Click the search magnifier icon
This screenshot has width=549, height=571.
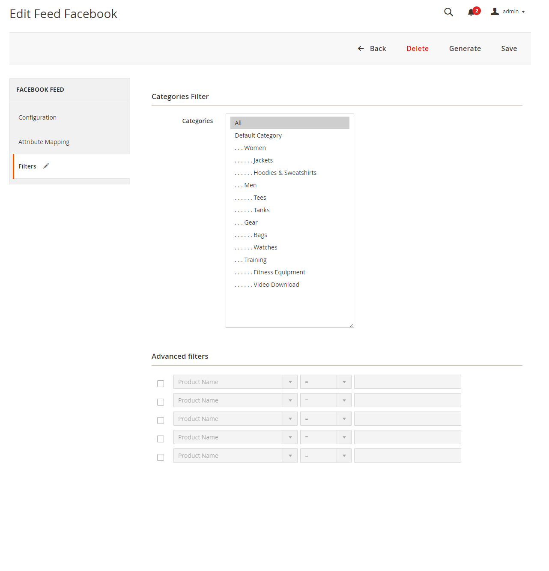click(448, 12)
